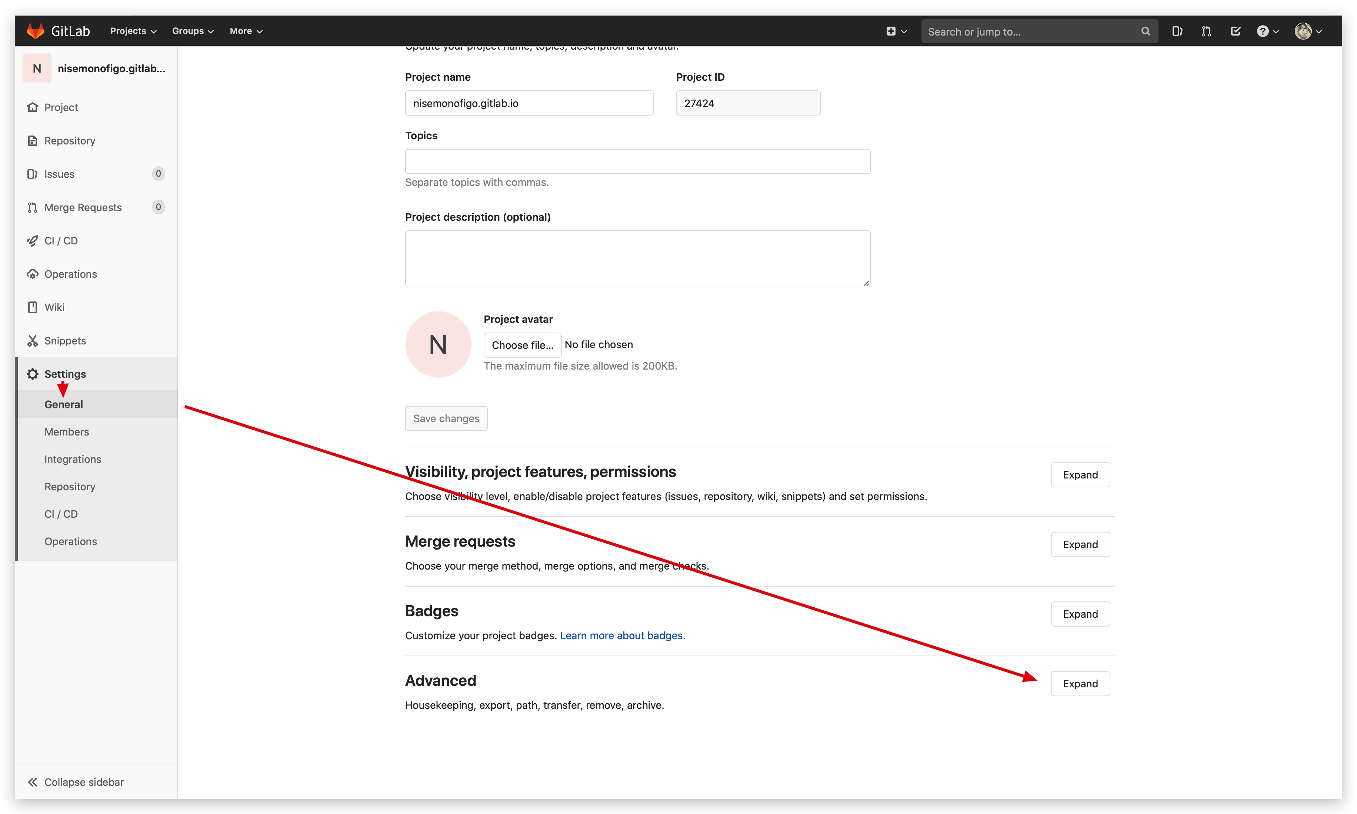Open the Issues icon in top bar

tap(1177, 31)
